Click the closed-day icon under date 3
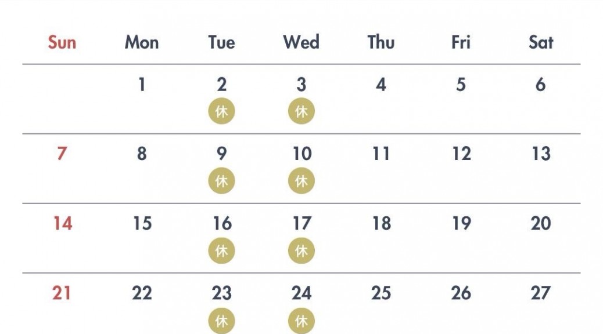The width and height of the screenshot is (603, 334). (301, 112)
